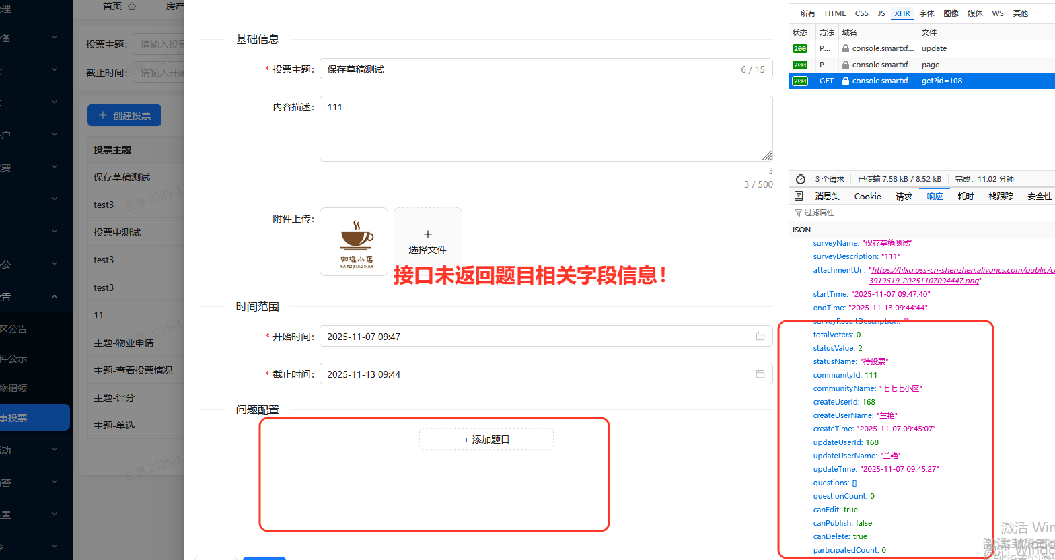The image size is (1055, 560).
Task: Focus the 截止时间 date input in form
Action: [x=546, y=374]
